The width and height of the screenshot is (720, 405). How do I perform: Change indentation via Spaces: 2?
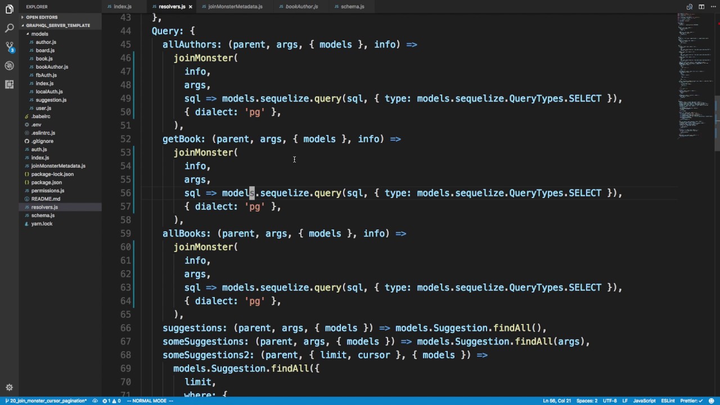[587, 401]
